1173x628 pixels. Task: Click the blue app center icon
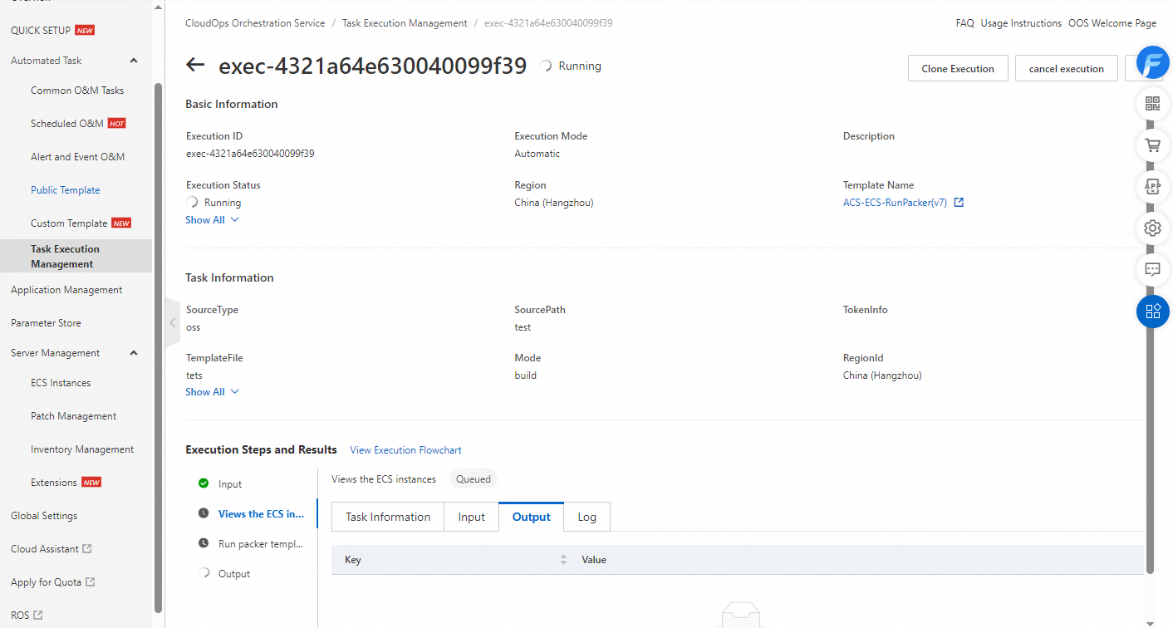click(1152, 311)
